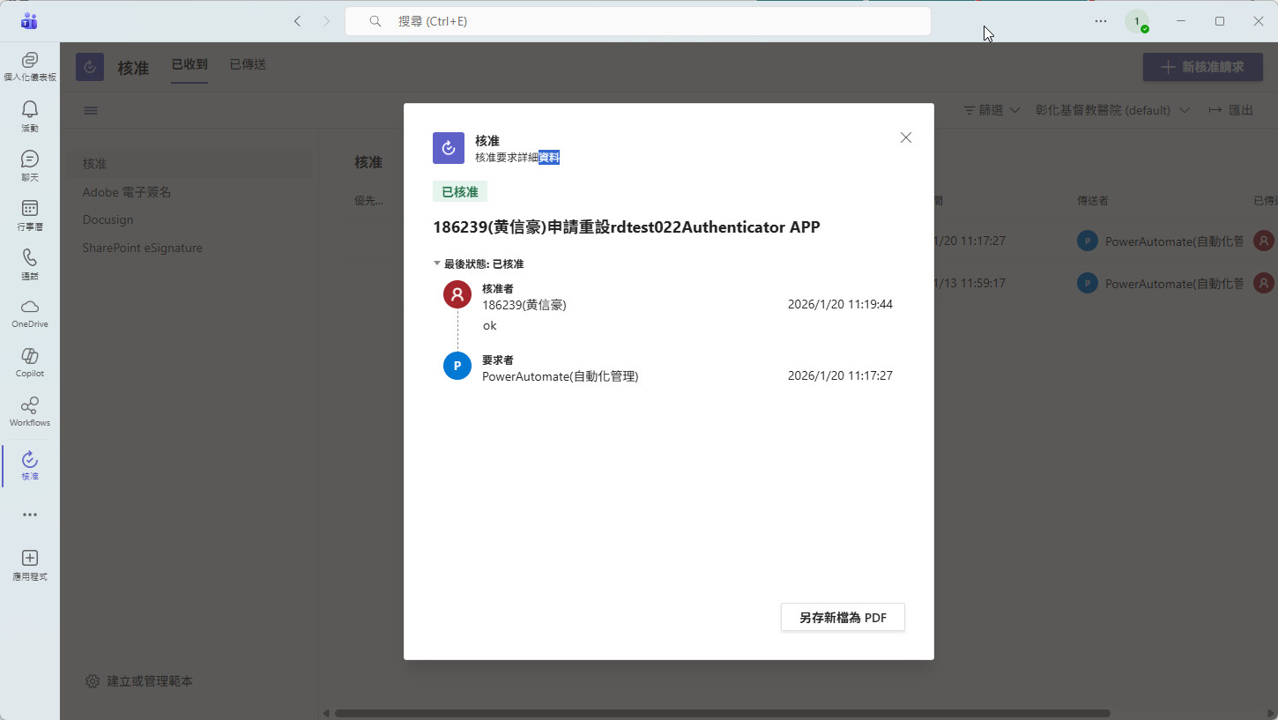Click the new approval request button

[1202, 67]
